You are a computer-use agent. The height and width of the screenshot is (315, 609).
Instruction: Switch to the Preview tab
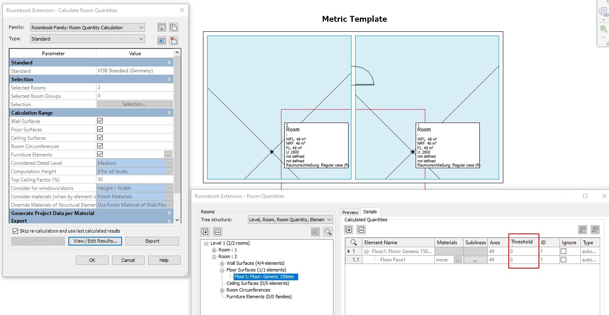(x=350, y=212)
